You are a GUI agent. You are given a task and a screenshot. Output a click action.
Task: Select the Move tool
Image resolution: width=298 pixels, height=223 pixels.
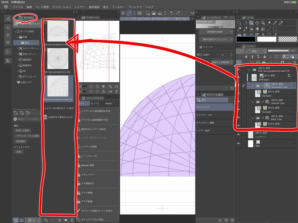(257, 23)
